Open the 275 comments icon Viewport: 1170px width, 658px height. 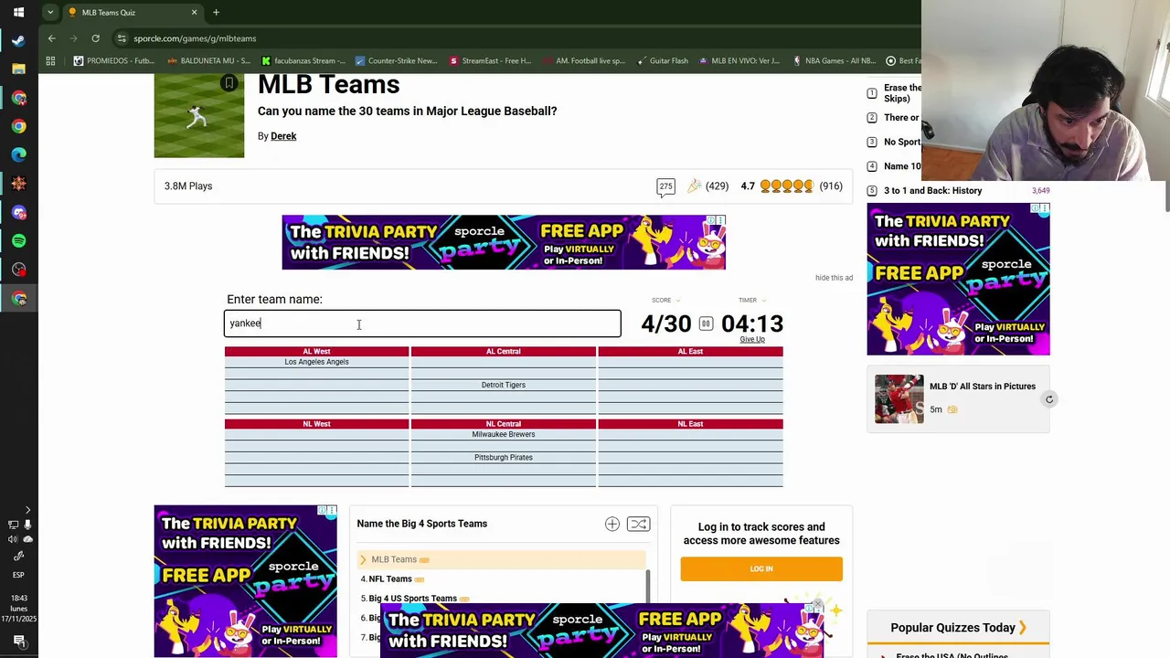(665, 186)
